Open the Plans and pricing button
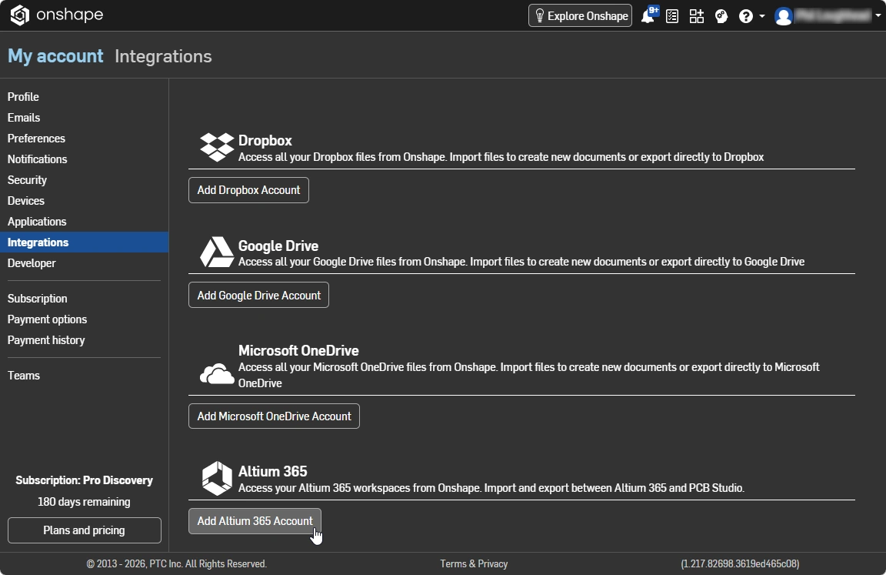The image size is (886, 575). 84,530
